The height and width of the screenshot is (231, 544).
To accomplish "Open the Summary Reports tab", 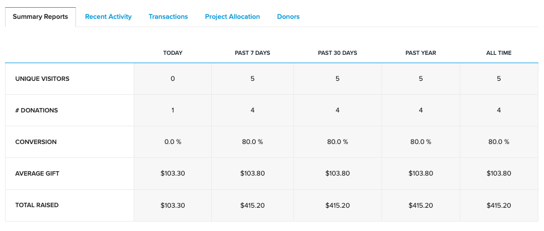I will pyautogui.click(x=40, y=17).
